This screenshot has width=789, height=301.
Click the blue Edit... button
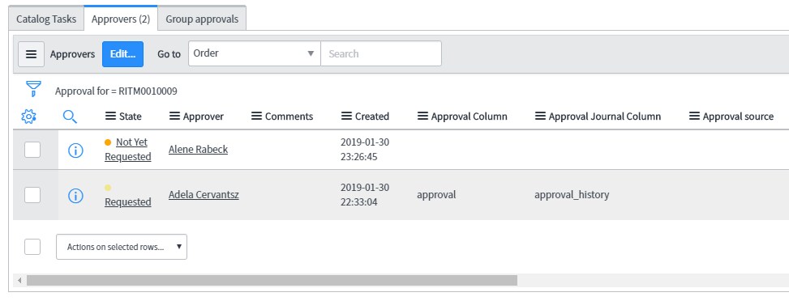pyautogui.click(x=122, y=53)
